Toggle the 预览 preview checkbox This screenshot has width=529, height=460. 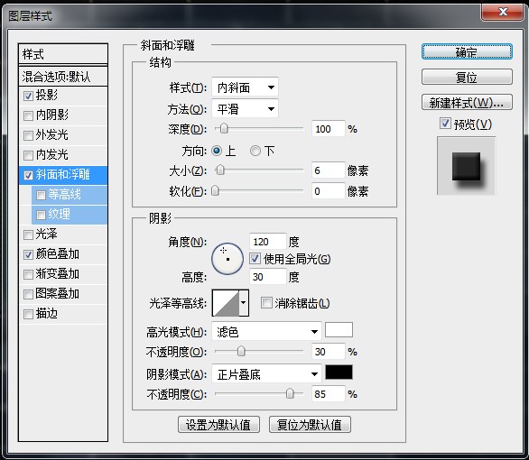coord(445,124)
